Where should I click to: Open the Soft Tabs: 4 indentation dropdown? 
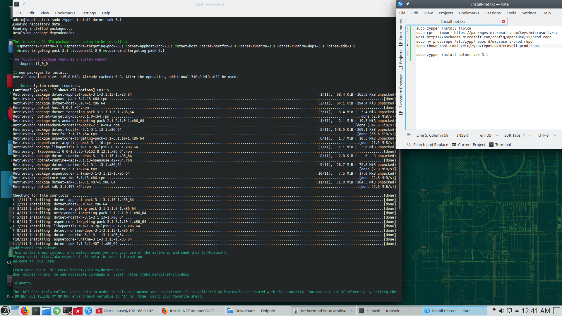517,135
